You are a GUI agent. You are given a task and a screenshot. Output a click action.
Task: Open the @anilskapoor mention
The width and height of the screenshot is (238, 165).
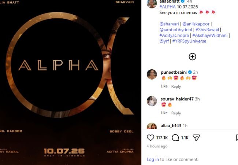click(x=196, y=24)
